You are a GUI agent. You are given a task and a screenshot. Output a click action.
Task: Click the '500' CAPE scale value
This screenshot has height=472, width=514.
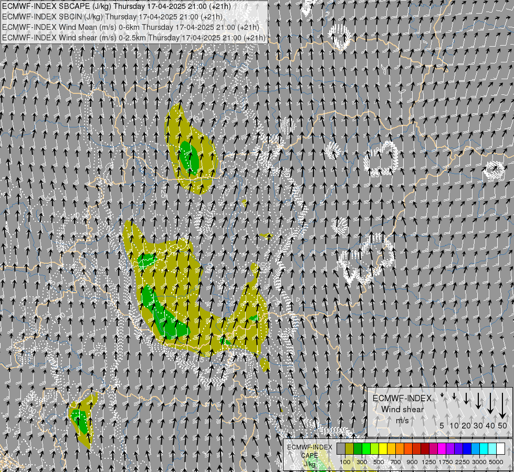(x=379, y=462)
